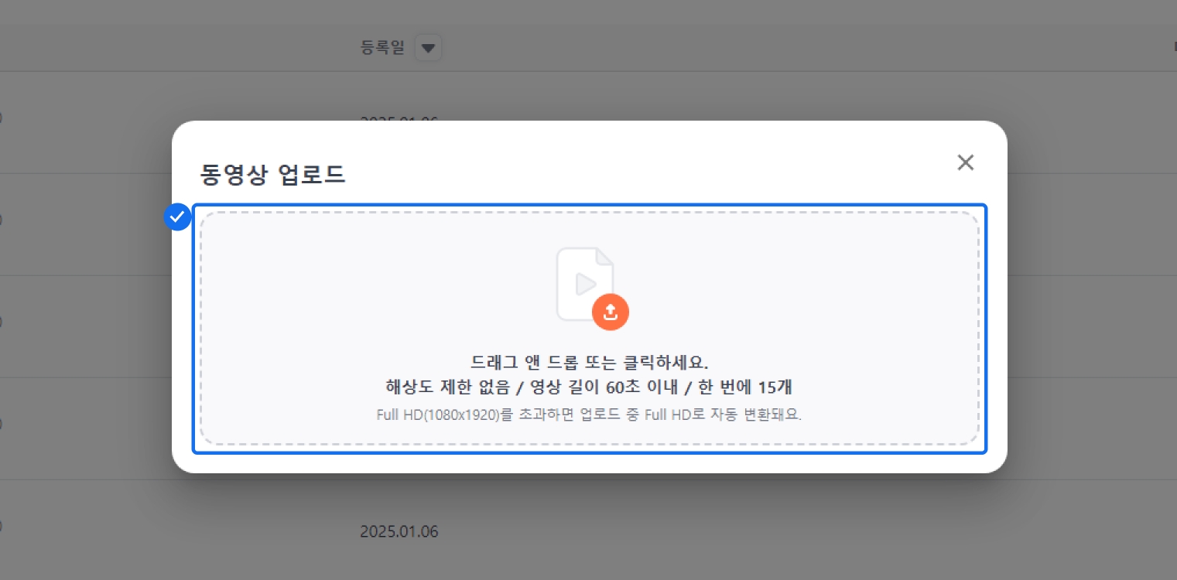Select first row's partial circle at left edge
The height and width of the screenshot is (580, 1177).
pos(1,118)
